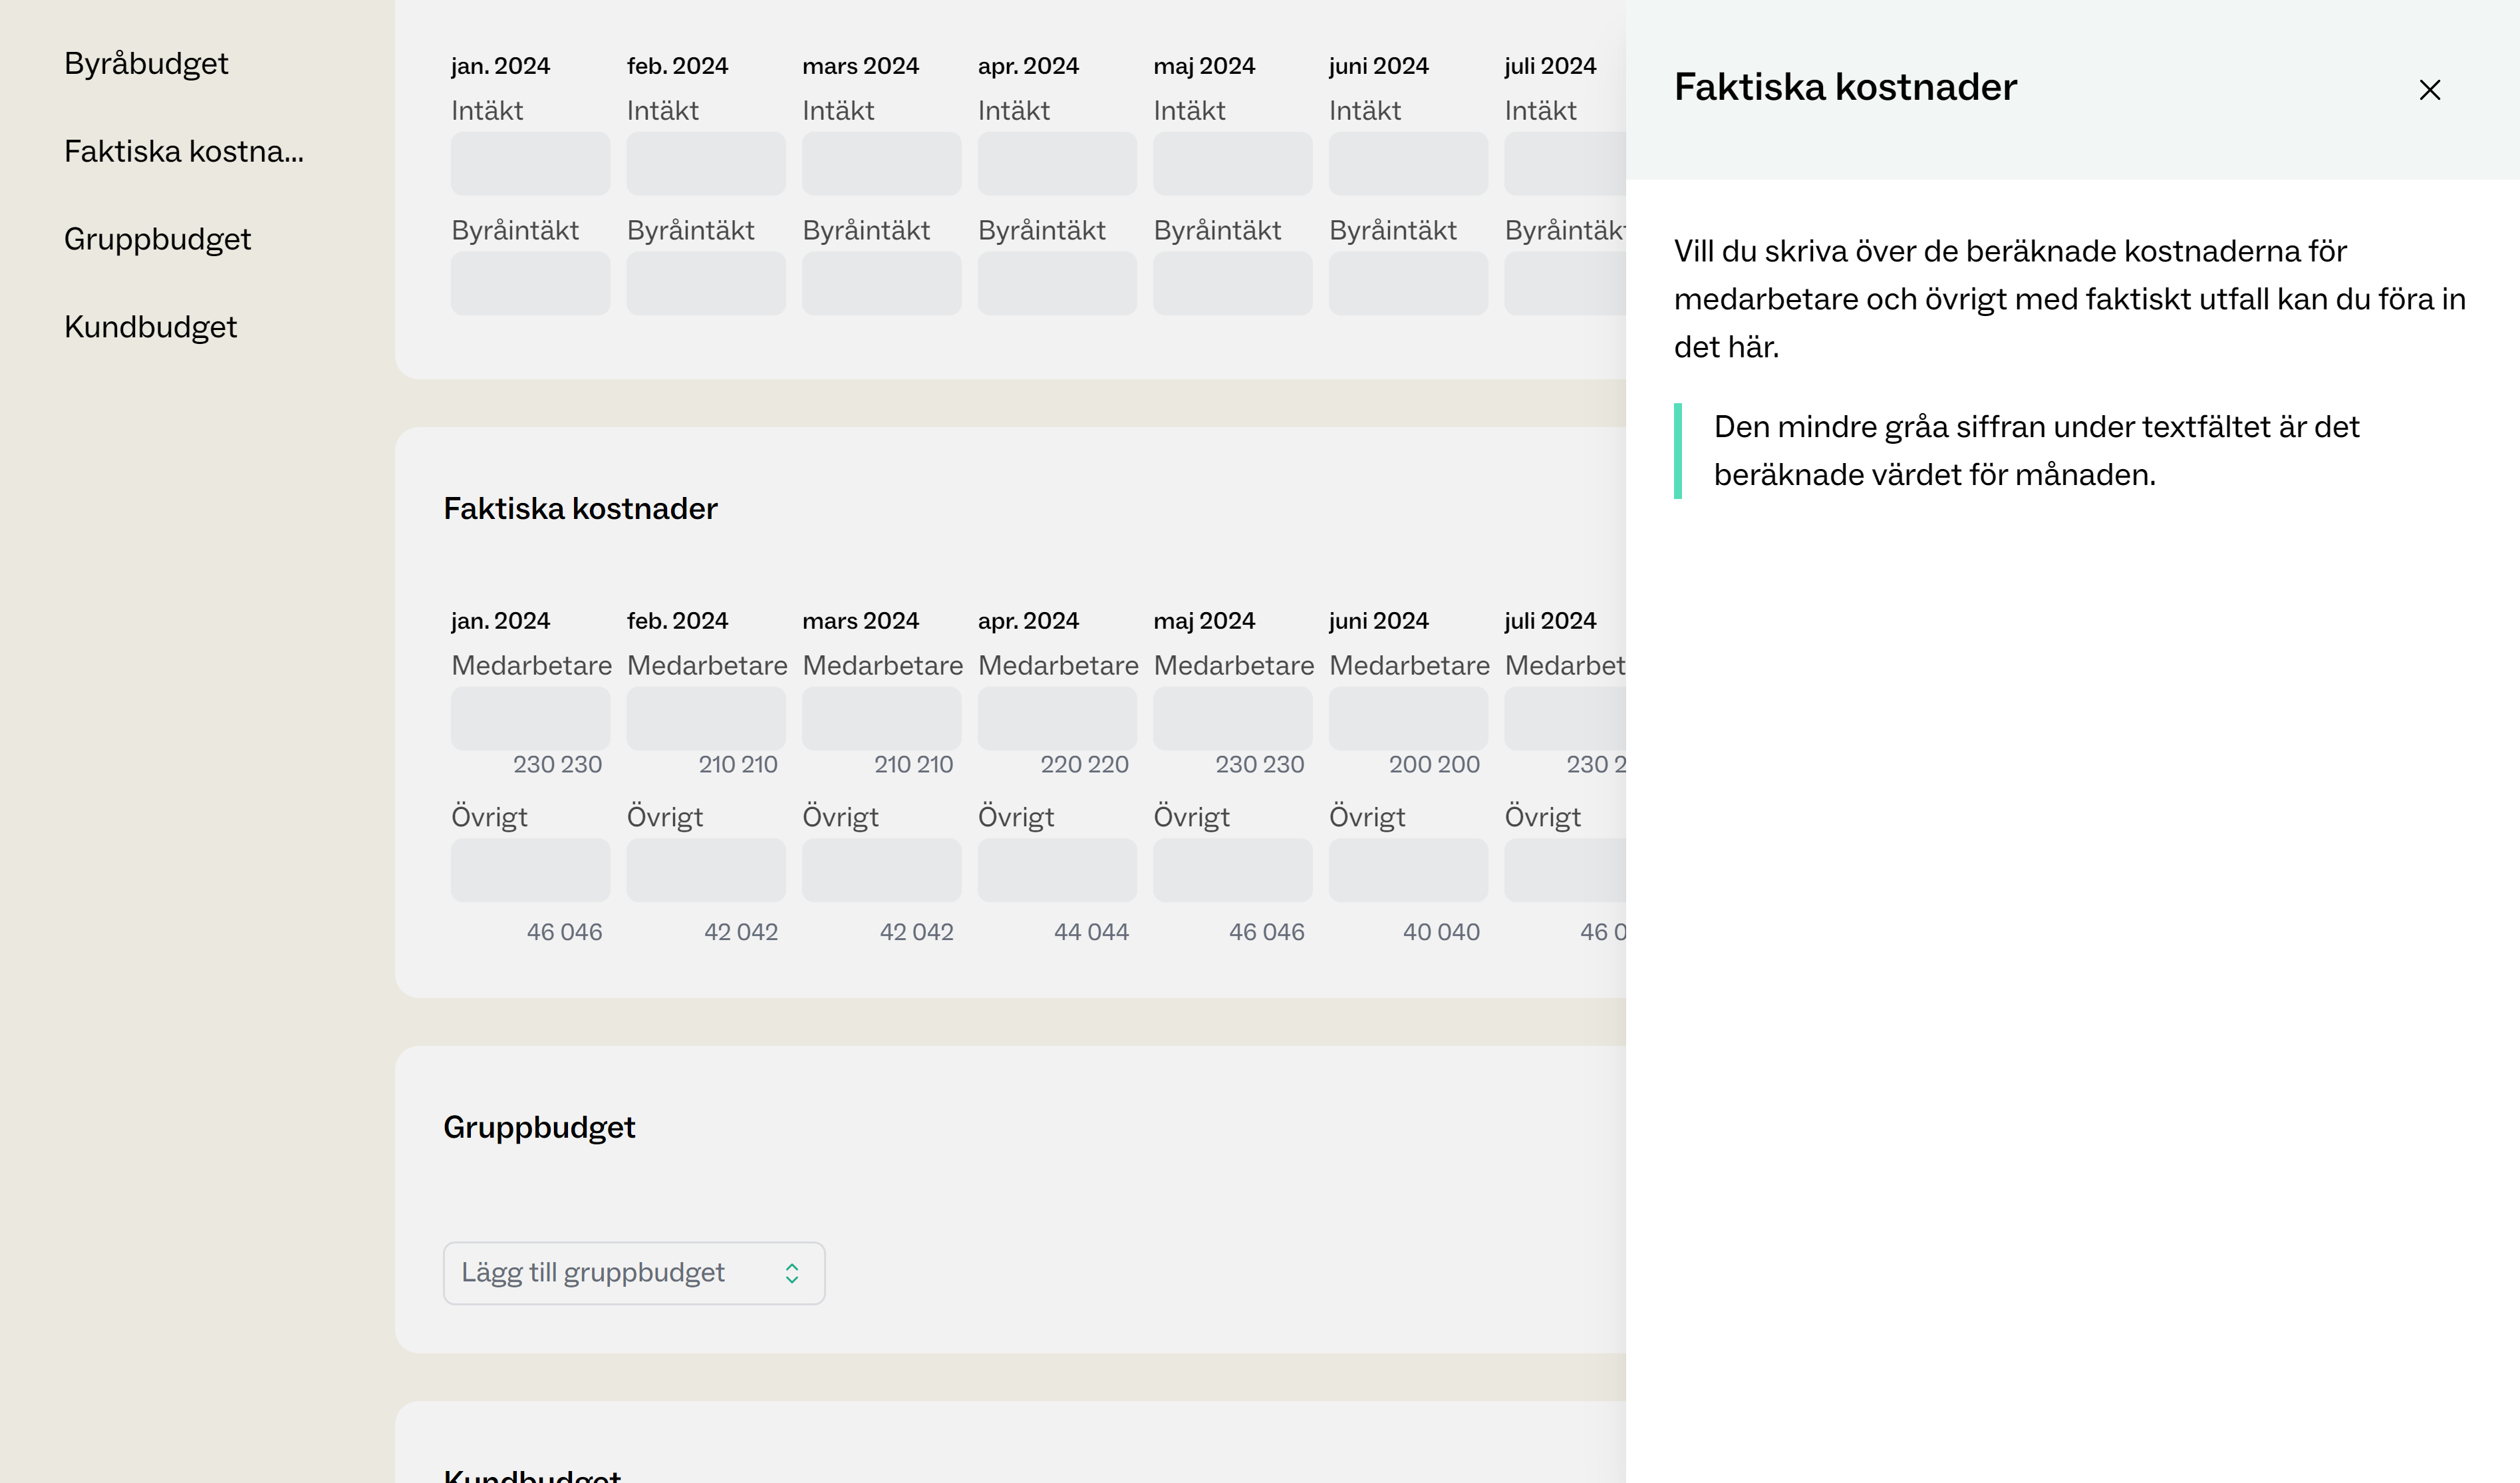Focus the Byråintäkt field for apr. 2024
This screenshot has height=1483, width=2520.
[x=1057, y=283]
